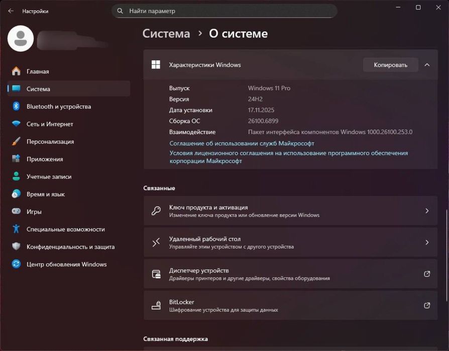Select Bluetooth и устройства in the sidebar
This screenshot has height=351, width=449.
[x=69, y=106]
